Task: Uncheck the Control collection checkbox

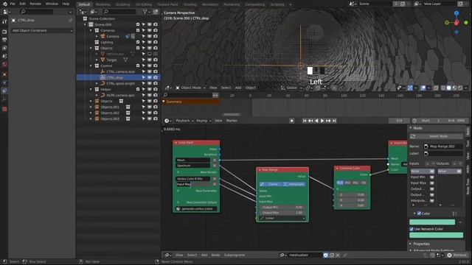Action: pos(138,66)
